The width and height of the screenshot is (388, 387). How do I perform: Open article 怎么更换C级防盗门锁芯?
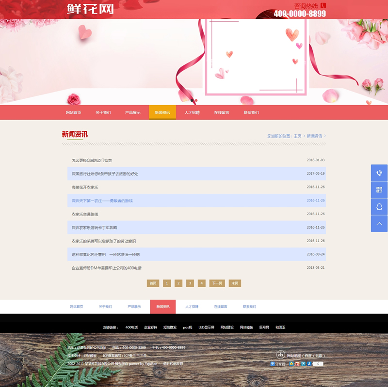[92, 160]
